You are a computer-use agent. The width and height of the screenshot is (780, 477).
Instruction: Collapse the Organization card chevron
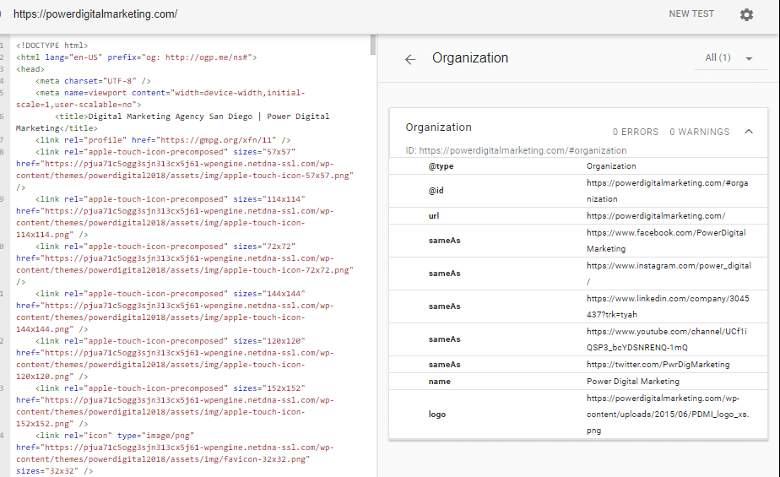tap(749, 132)
